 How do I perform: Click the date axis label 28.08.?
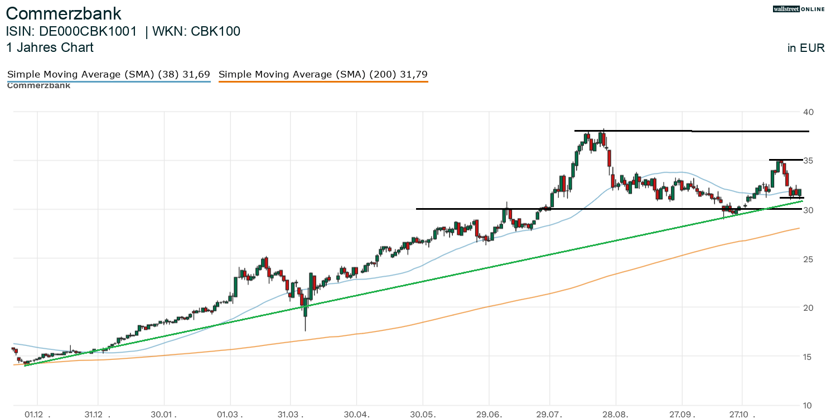tap(616, 415)
